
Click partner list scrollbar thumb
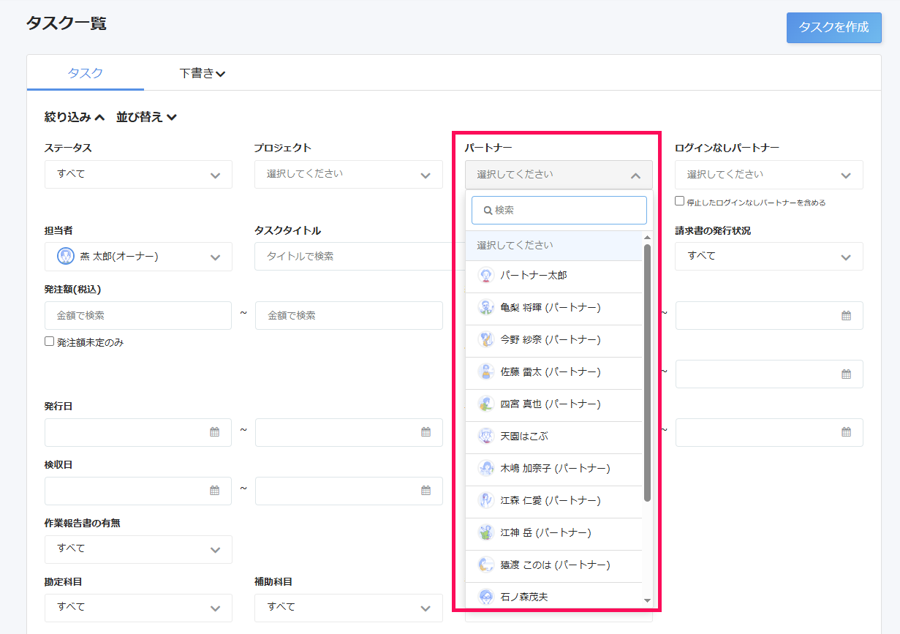(647, 373)
